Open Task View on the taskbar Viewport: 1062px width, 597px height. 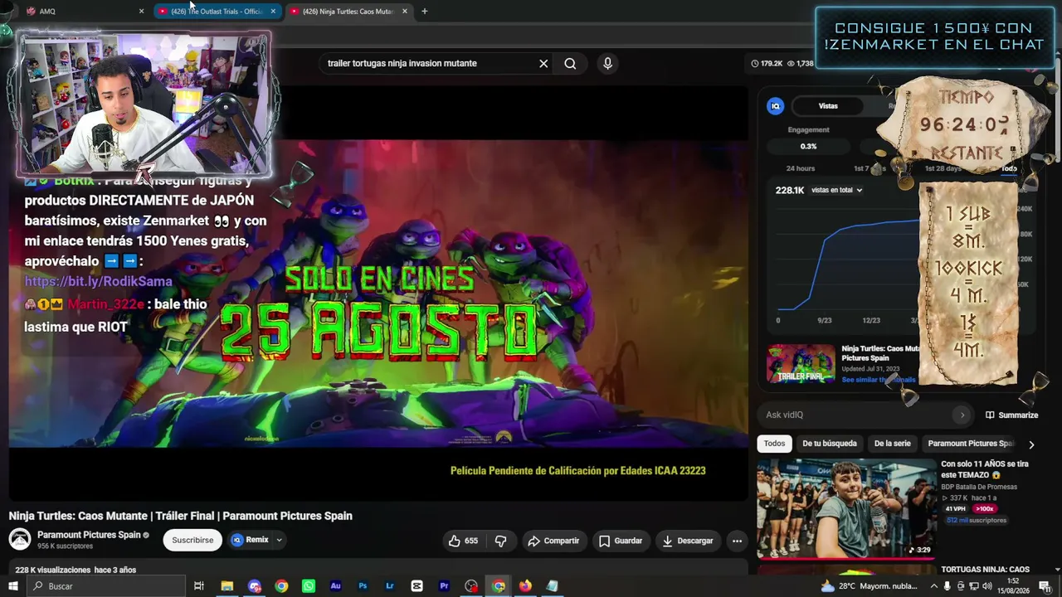point(199,586)
